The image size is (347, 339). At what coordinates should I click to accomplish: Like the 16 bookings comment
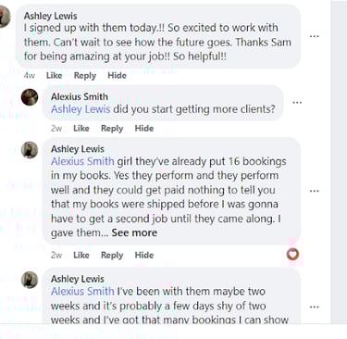pyautogui.click(x=81, y=255)
